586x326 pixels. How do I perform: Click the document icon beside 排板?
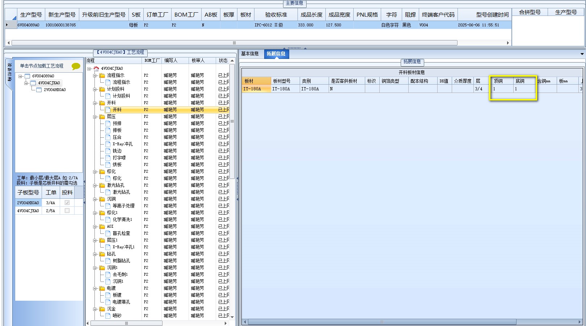[108, 130]
